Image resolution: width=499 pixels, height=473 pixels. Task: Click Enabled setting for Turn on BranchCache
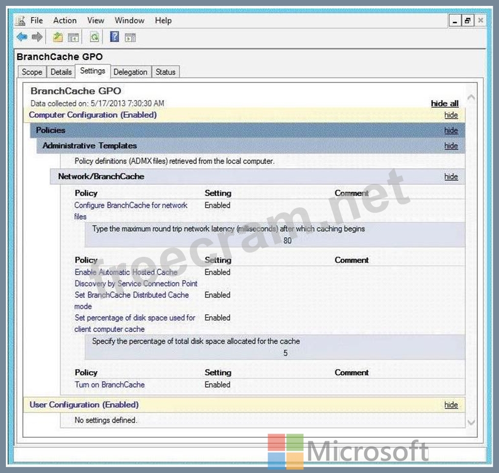(x=217, y=385)
